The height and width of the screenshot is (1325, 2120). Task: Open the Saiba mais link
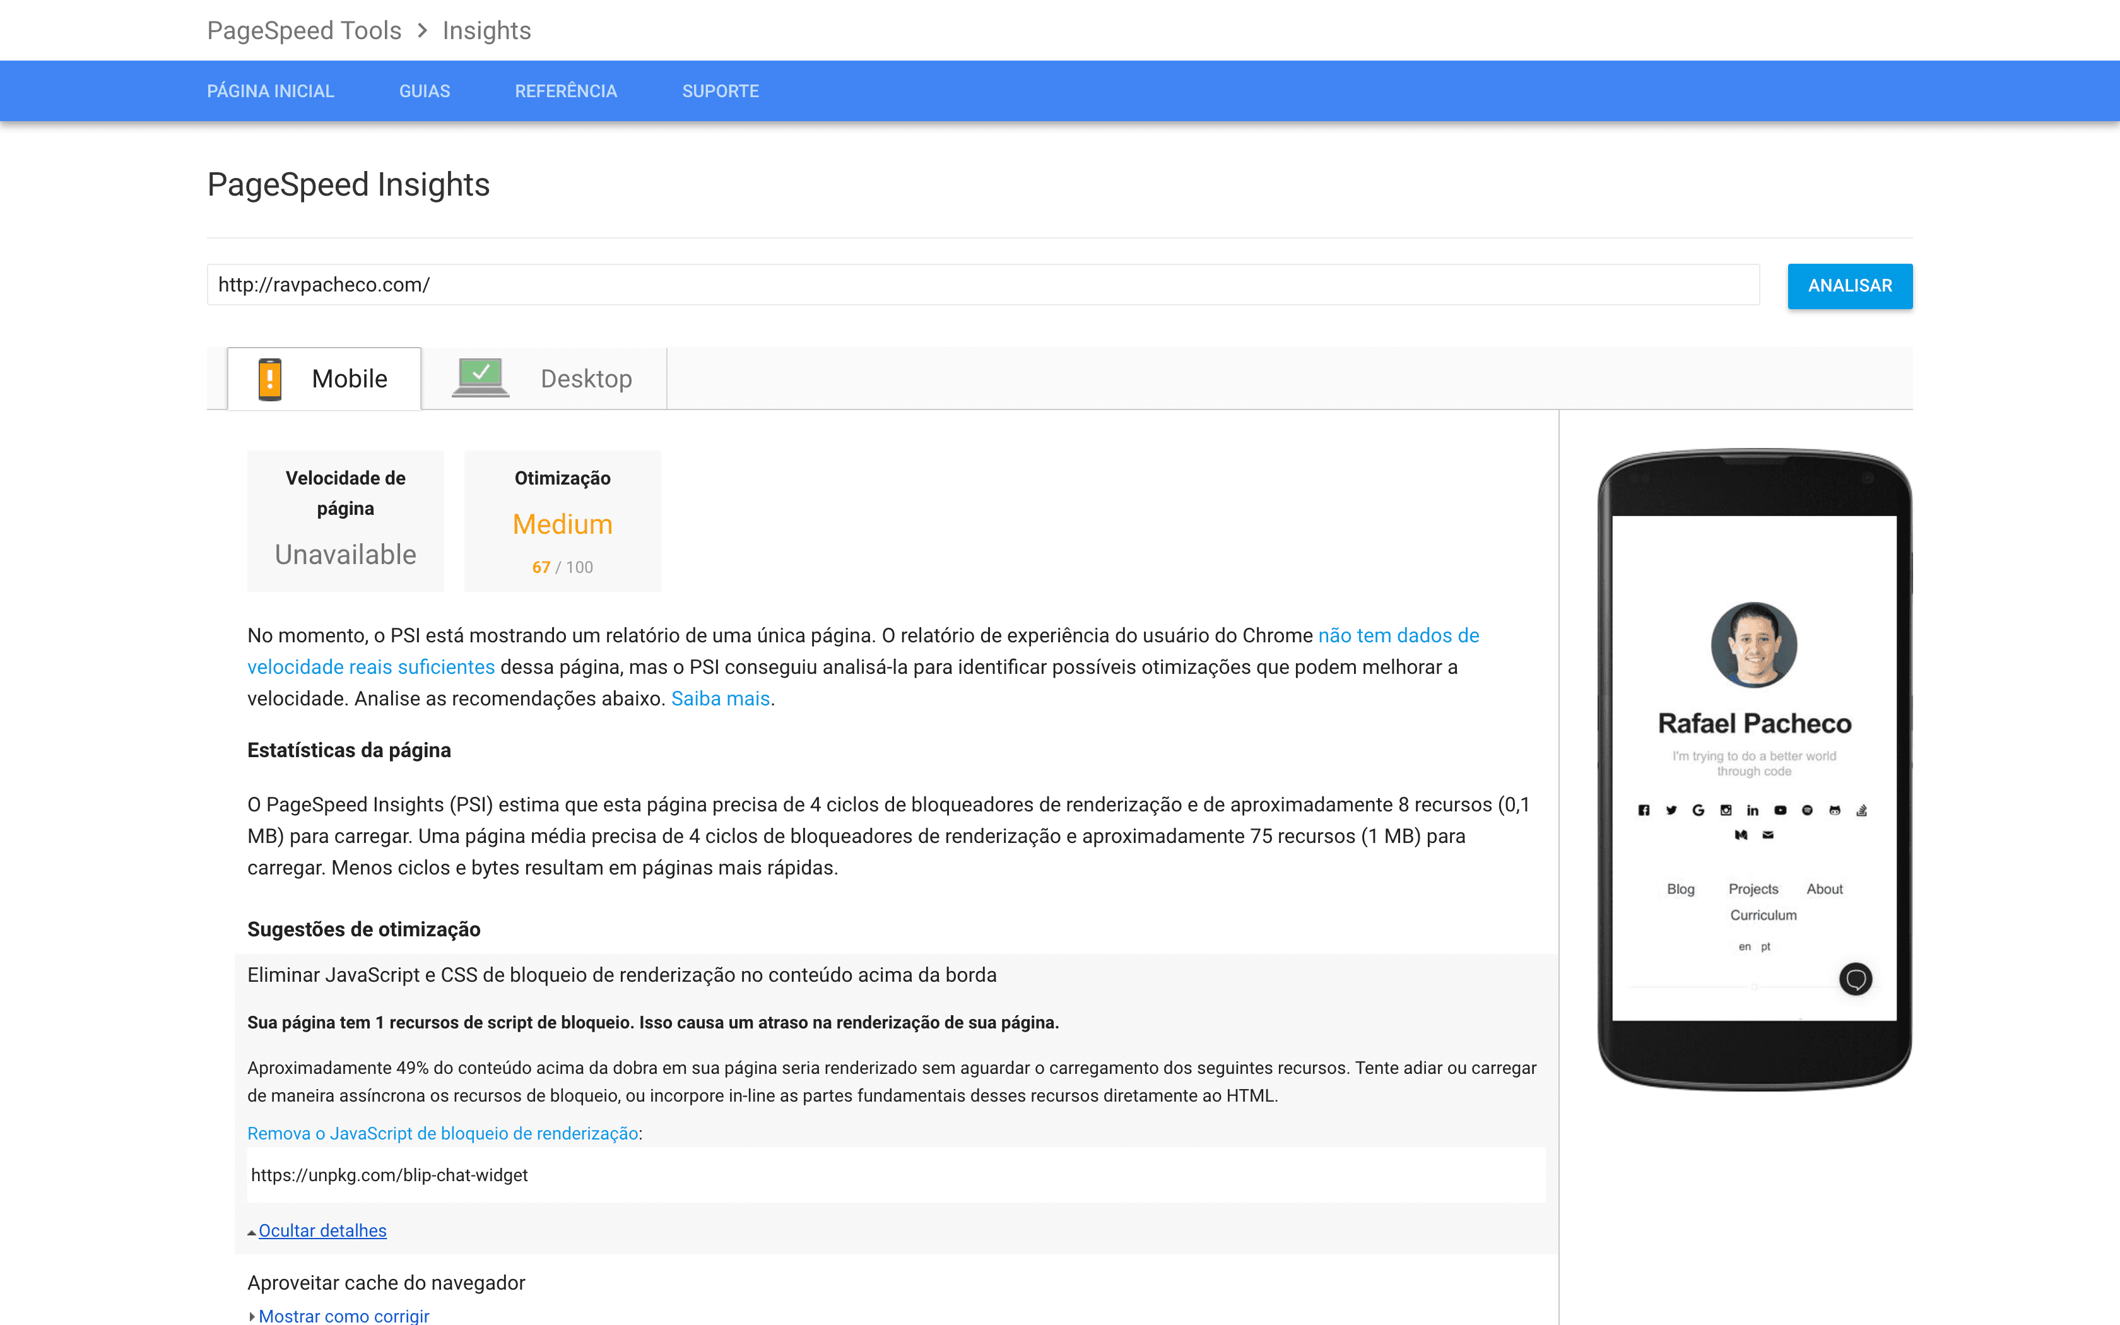click(720, 698)
